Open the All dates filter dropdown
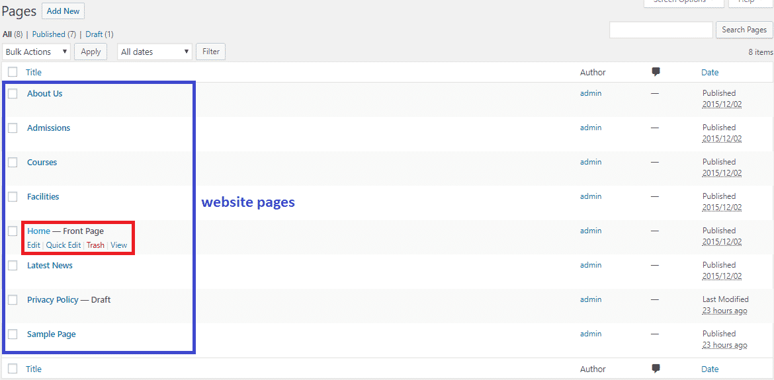774x380 pixels. point(155,52)
